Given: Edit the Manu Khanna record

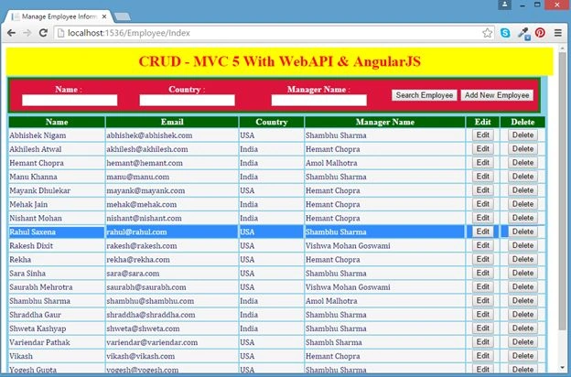Looking at the screenshot, I should click(483, 177).
